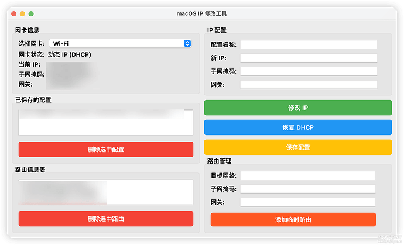Click the 目标网络 input field
The image size is (404, 245).
(x=308, y=175)
